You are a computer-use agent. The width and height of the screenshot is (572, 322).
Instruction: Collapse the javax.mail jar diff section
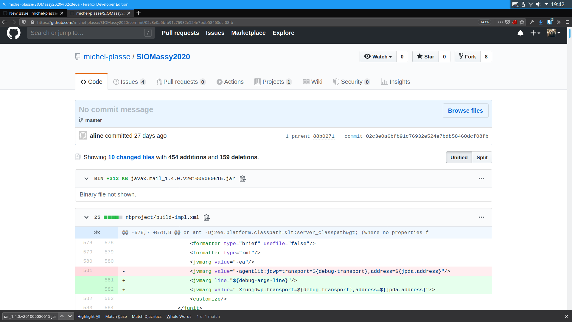click(86, 179)
